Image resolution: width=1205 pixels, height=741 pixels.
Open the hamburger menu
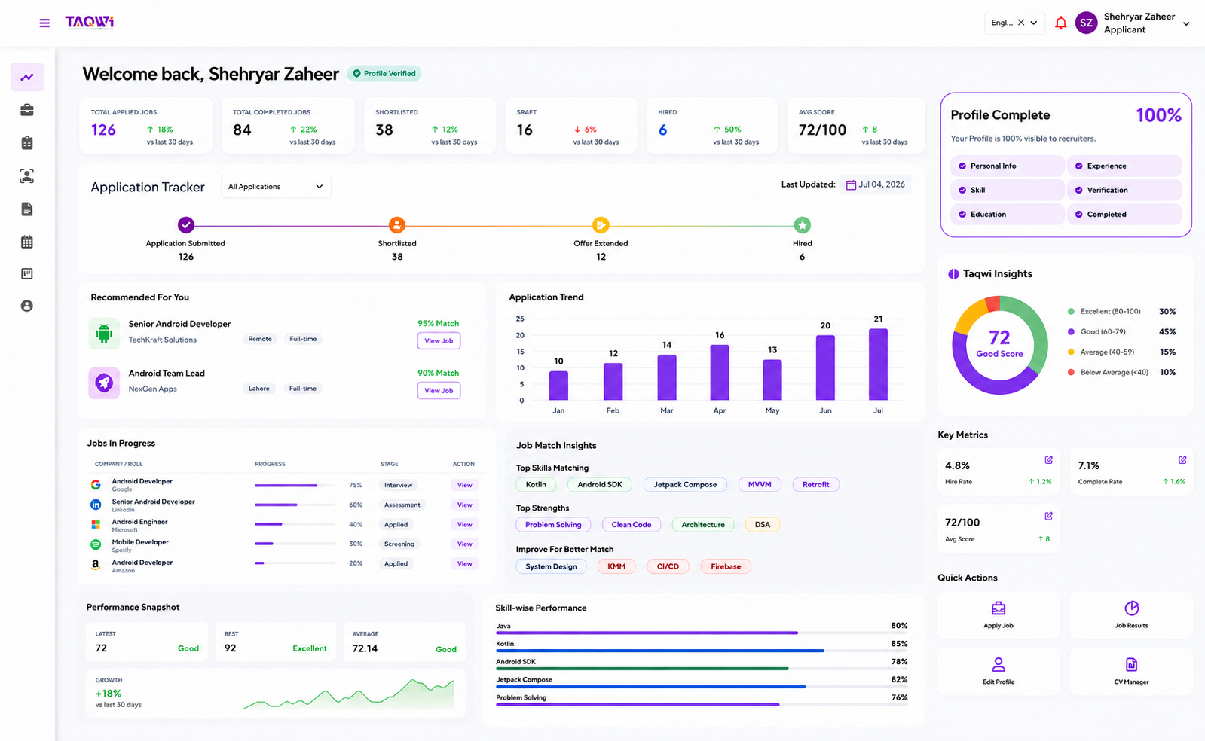click(44, 23)
